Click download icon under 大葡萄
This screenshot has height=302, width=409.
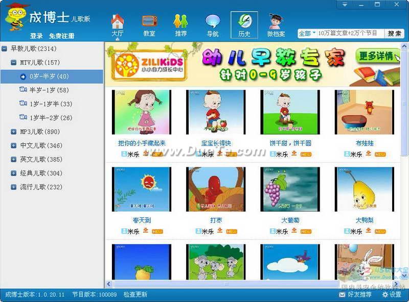[294, 231]
